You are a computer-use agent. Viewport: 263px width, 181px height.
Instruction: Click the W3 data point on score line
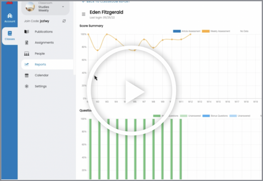pos(107,34)
